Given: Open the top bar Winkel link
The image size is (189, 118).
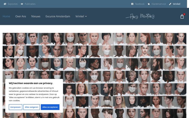Looking at the screenshot, I should click(x=177, y=4).
